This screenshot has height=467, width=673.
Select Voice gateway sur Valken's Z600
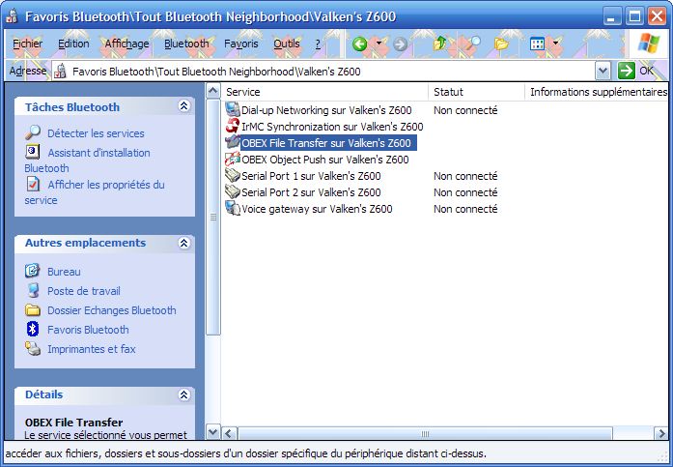coord(317,209)
